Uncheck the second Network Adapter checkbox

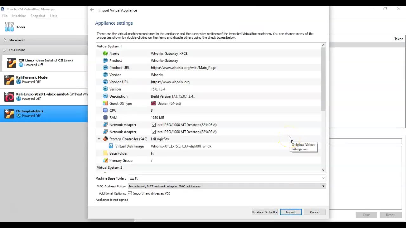tap(154, 132)
